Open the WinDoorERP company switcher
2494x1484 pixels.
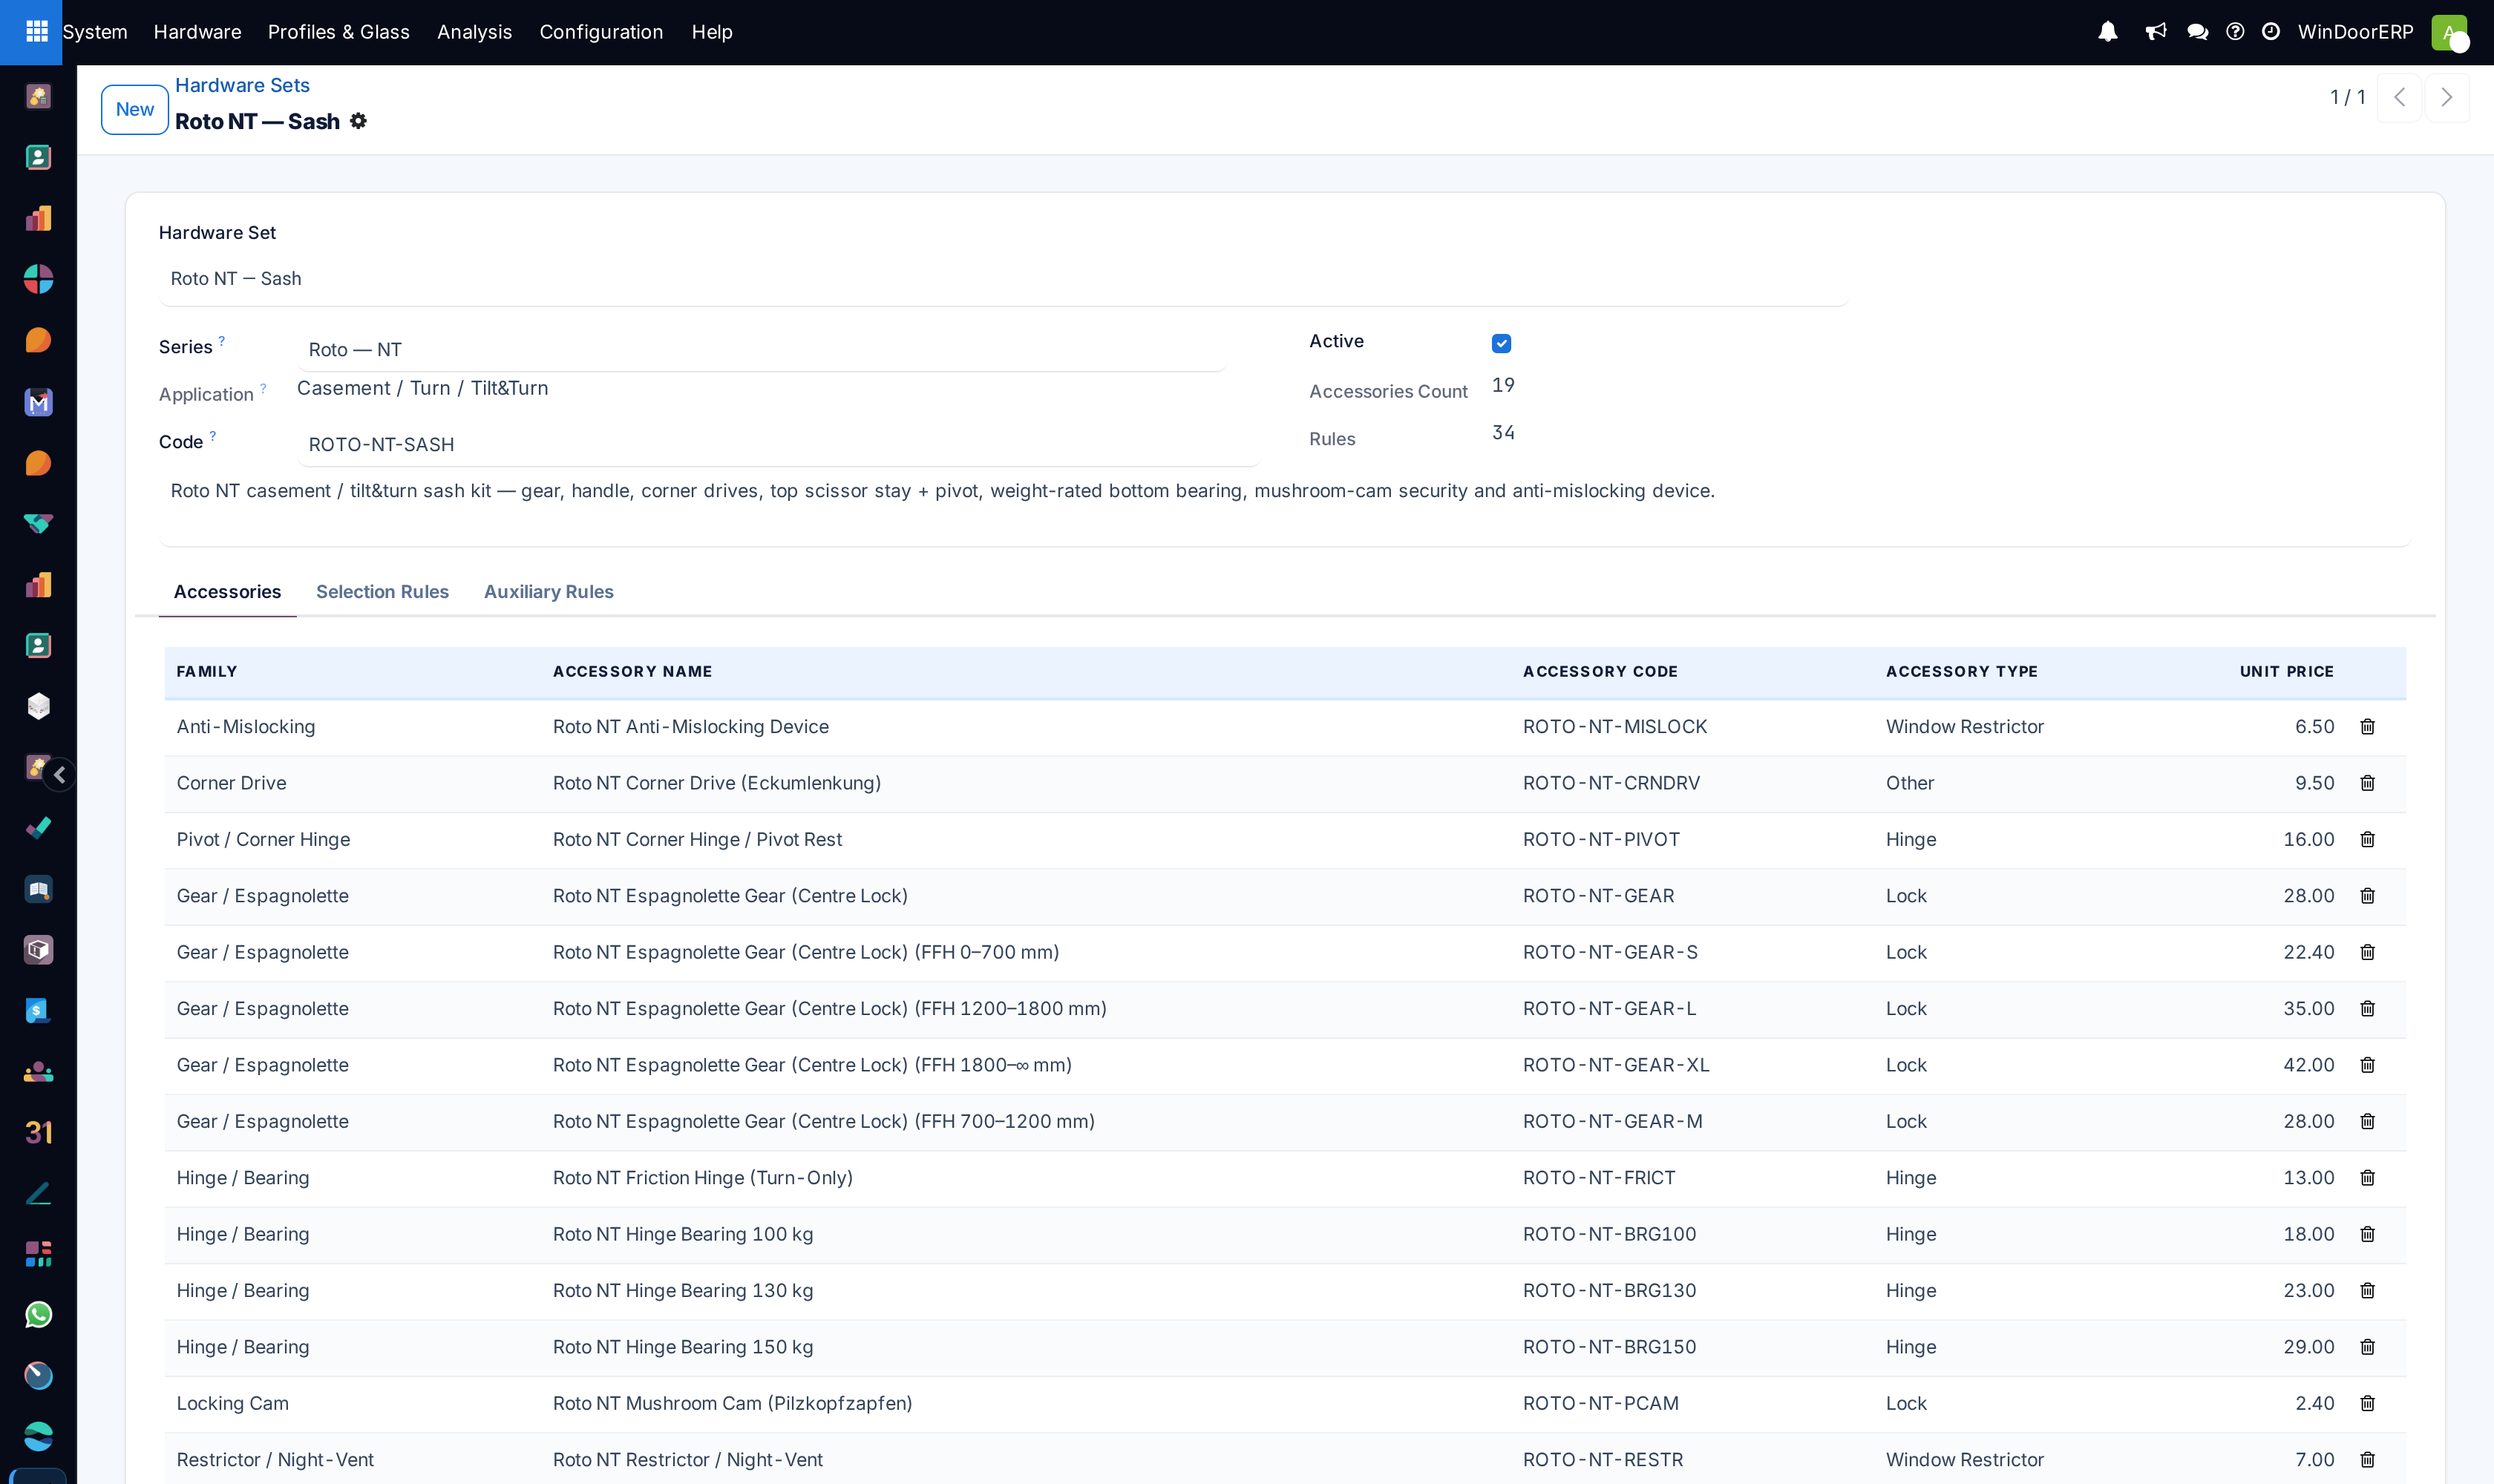click(2355, 32)
